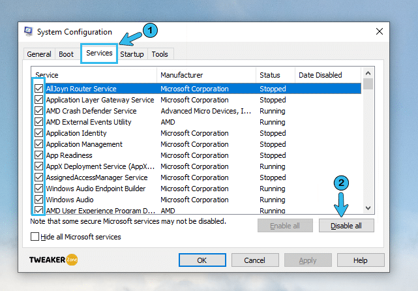The image size is (418, 291).
Task: Select AssignedAccessManager Service name
Action: [x=97, y=177]
